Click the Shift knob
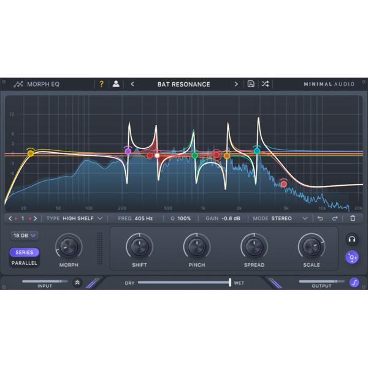Viewport: 368px width, 368px height. tap(139, 247)
